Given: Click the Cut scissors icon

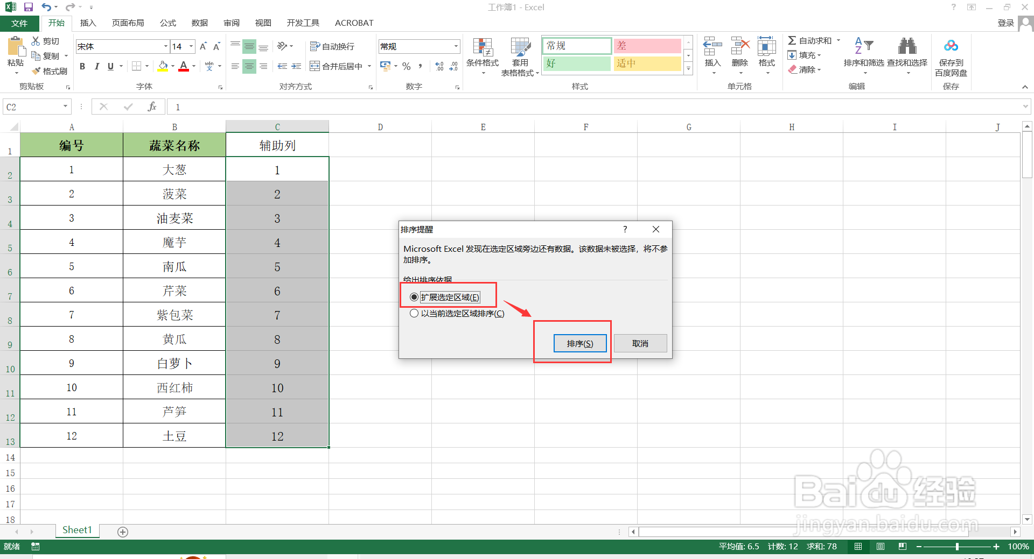Looking at the screenshot, I should point(36,41).
